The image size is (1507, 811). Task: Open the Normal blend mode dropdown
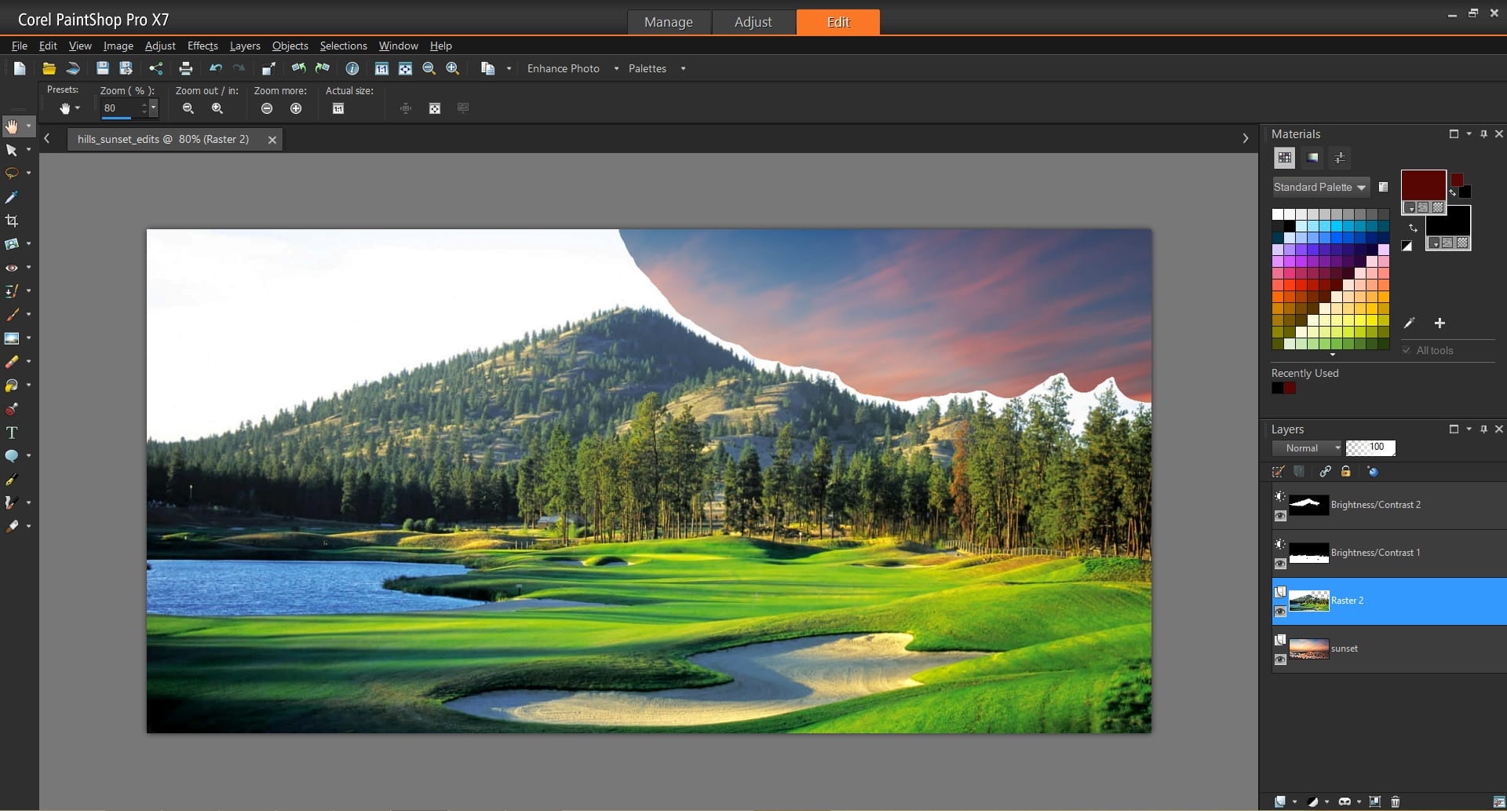pyautogui.click(x=1308, y=448)
